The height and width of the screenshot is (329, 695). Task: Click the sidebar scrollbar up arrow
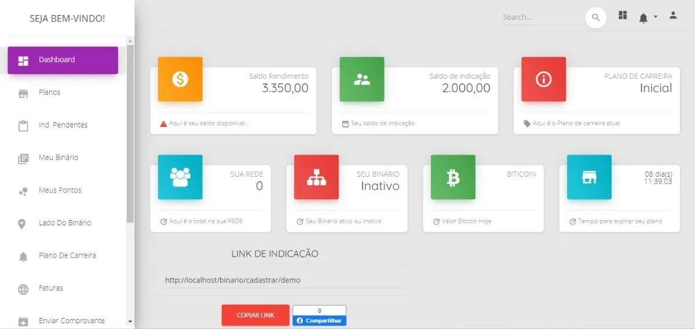[130, 41]
